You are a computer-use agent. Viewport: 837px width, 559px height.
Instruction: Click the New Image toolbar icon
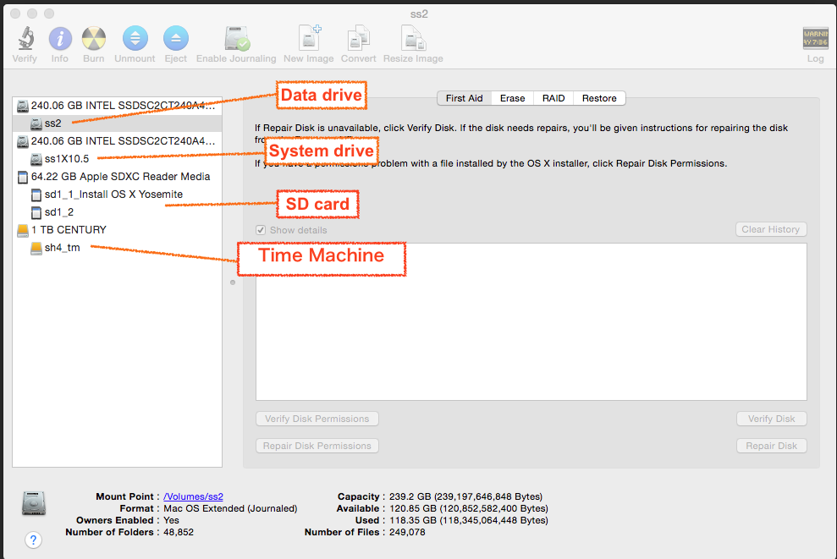310,39
